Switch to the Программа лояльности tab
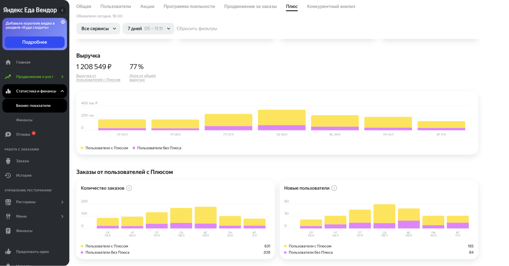509x266 pixels. click(x=189, y=6)
